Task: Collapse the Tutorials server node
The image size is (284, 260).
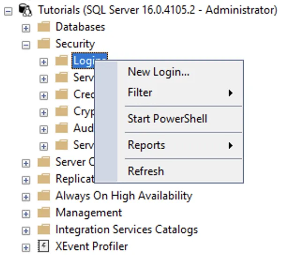Action: pos(8,10)
